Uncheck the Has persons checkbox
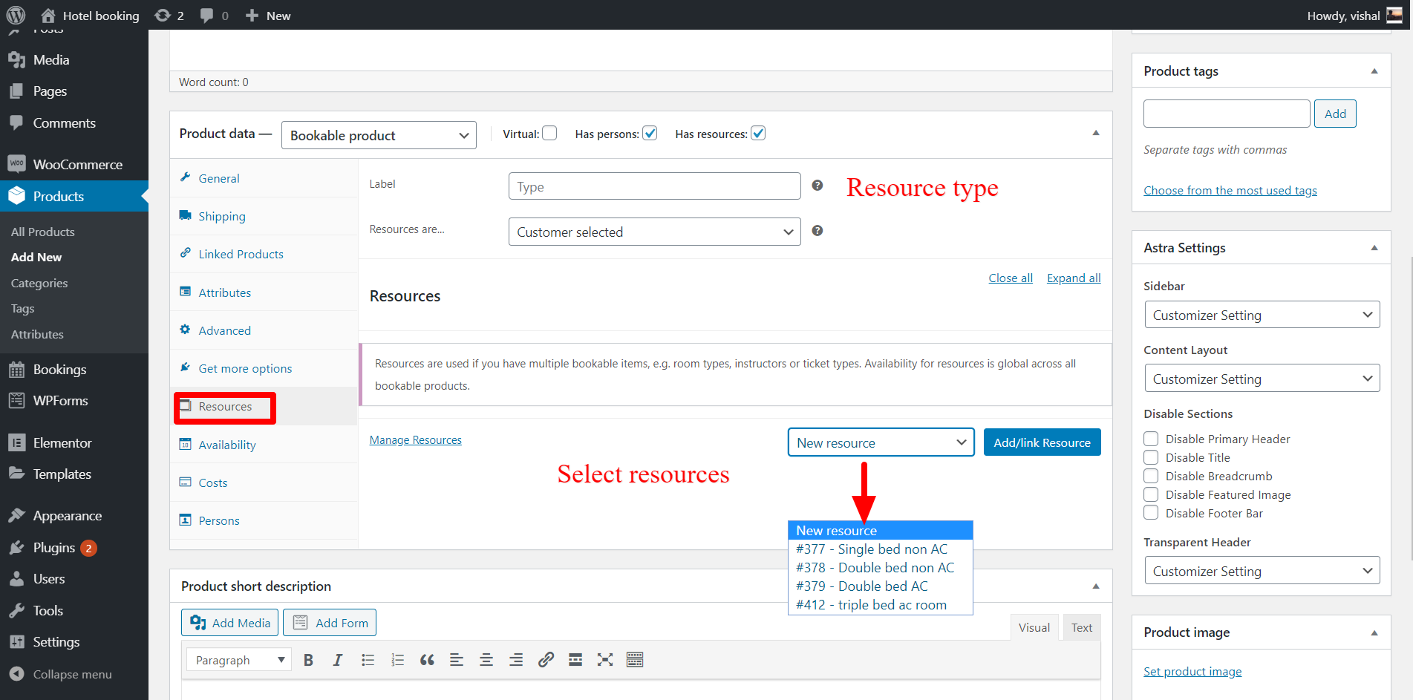This screenshot has width=1413, height=700. click(x=650, y=134)
